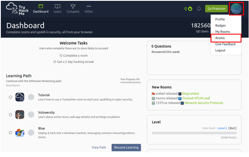Select Badges from the user menu
Image resolution: width=249 pixels, height=157 pixels.
pyautogui.click(x=221, y=25)
